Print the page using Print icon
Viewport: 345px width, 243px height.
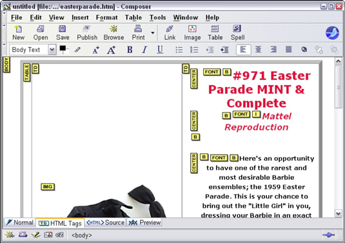click(x=138, y=32)
